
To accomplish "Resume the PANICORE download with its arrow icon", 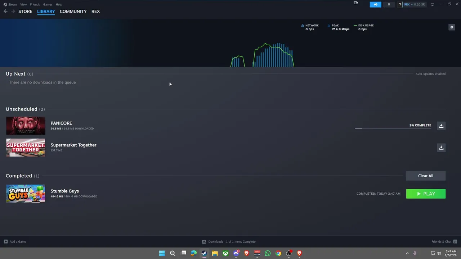I will tap(441, 126).
